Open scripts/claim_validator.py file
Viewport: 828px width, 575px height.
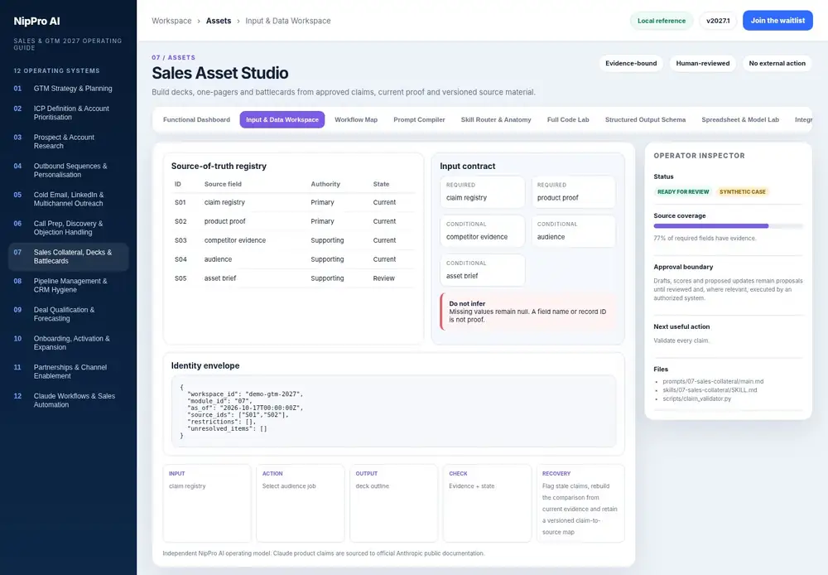[x=696, y=399]
